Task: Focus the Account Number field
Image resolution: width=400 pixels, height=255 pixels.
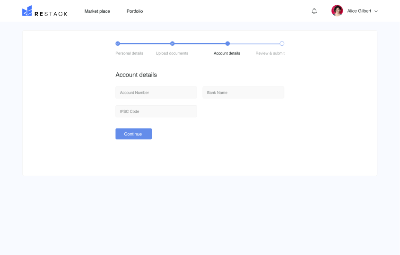Action: click(x=156, y=93)
